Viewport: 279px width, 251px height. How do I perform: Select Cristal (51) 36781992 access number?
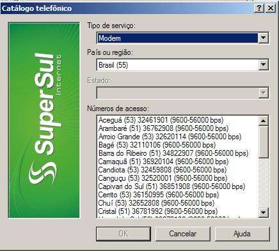pyautogui.click(x=158, y=211)
